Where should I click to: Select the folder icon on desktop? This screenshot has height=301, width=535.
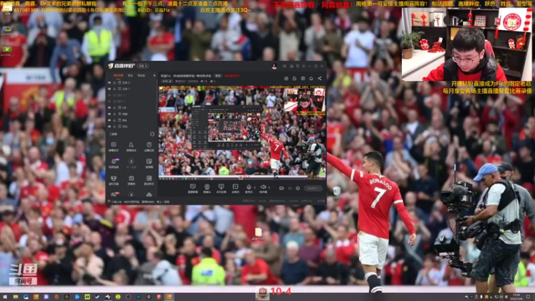point(258,234)
